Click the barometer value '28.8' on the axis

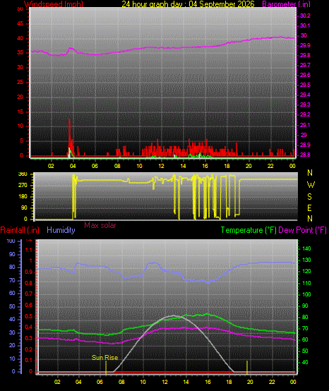point(305,155)
